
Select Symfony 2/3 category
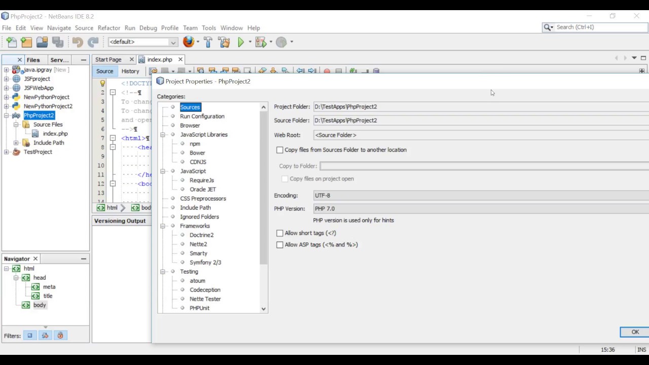(x=205, y=263)
